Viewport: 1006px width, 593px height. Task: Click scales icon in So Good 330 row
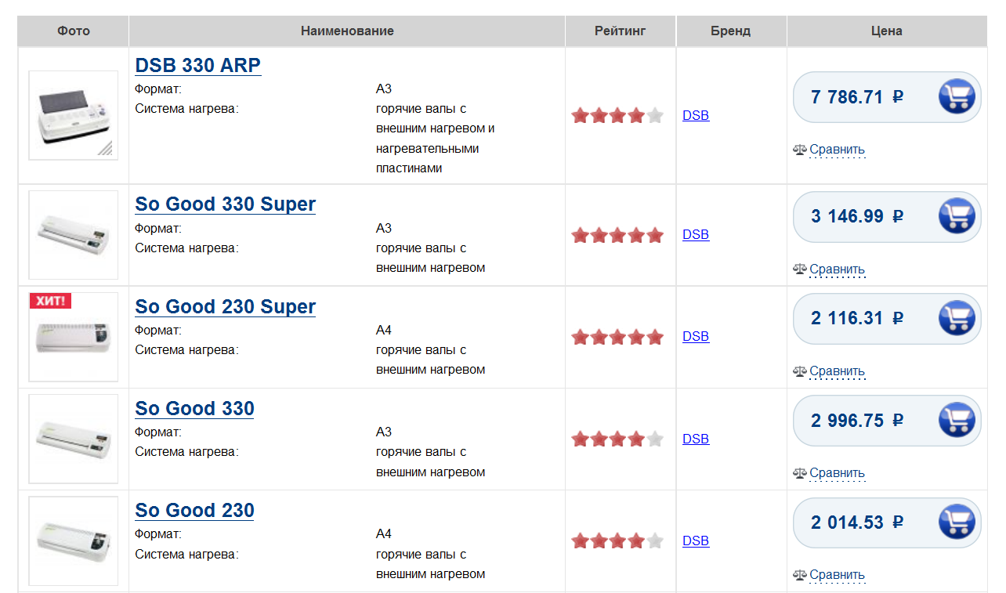(x=800, y=472)
